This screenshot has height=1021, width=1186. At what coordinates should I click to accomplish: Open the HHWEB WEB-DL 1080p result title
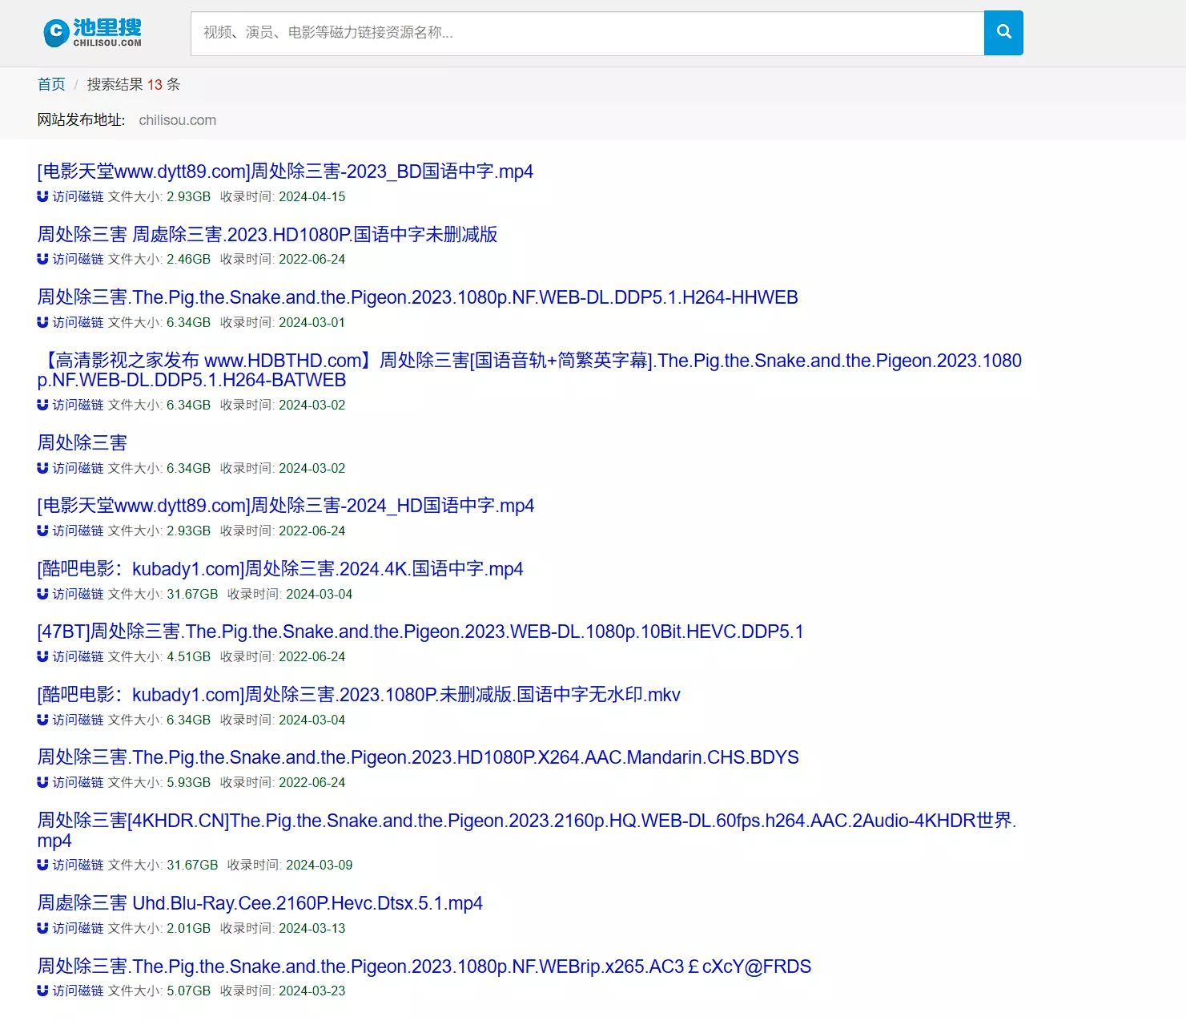coord(417,297)
